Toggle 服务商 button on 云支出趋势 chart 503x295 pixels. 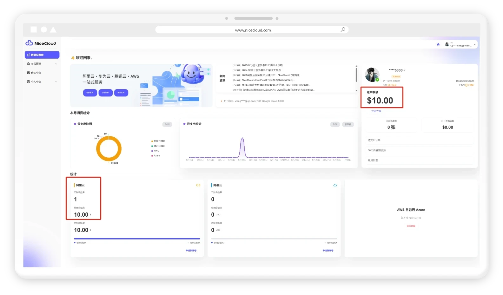tap(348, 124)
